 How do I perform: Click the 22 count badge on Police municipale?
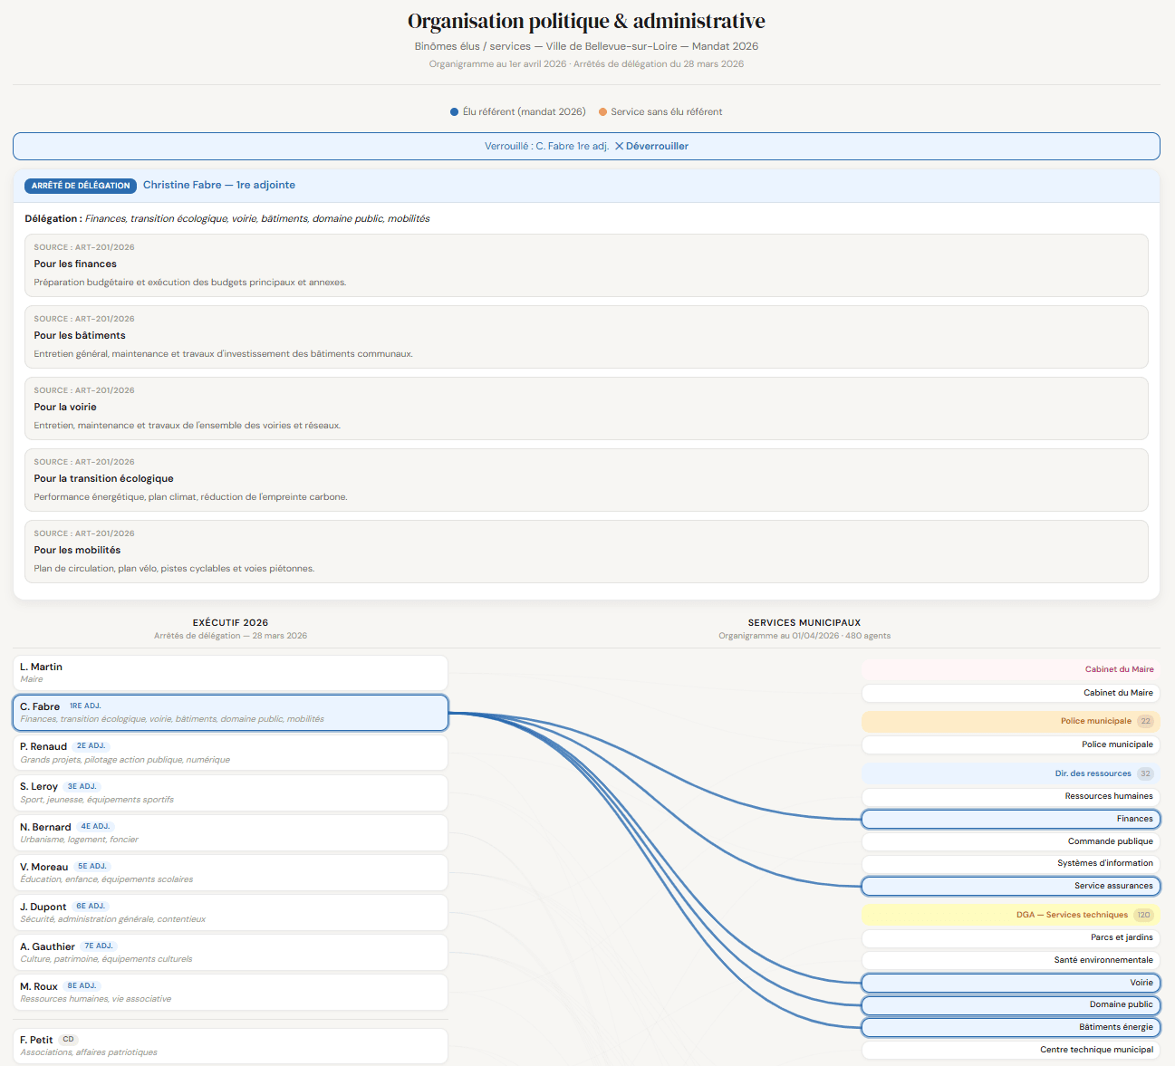(1145, 722)
